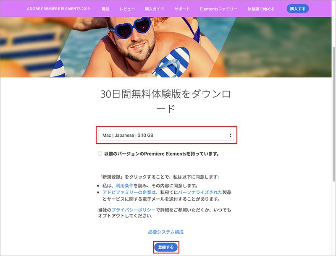336x256 pixels.
Task: Open the プライバシーポリシー link
Action: pyautogui.click(x=134, y=210)
